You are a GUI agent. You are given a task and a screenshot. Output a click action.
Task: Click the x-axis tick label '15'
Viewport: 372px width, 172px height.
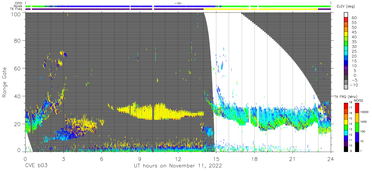tap(216, 159)
